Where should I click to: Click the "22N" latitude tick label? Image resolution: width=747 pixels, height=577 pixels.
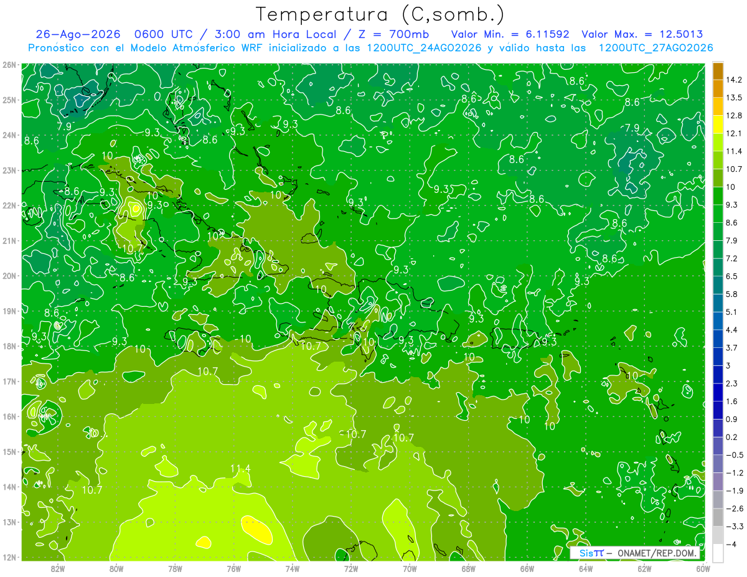coord(9,205)
